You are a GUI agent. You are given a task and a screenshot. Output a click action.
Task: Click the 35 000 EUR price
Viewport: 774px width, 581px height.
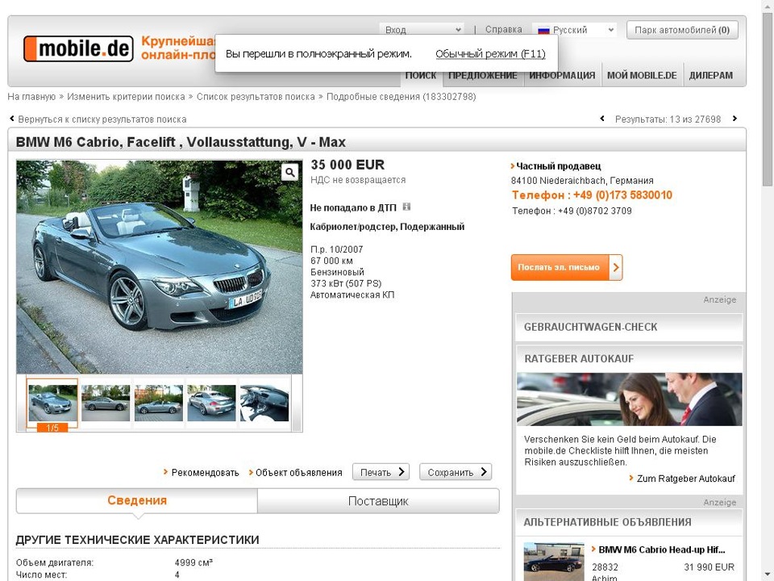(x=347, y=165)
